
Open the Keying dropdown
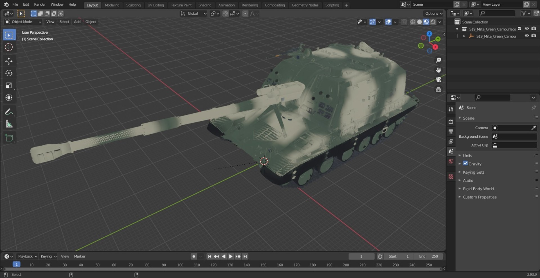tap(48, 256)
